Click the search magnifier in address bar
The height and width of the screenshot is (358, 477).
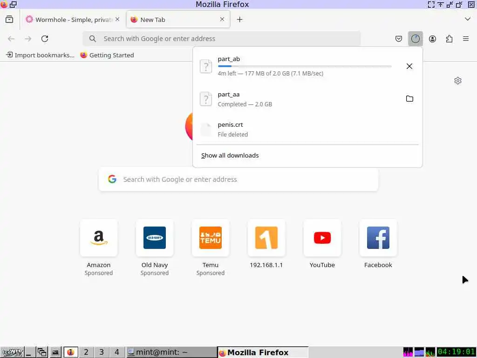click(93, 39)
